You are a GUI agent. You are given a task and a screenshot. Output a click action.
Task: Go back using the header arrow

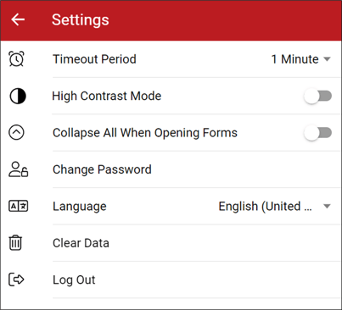18,19
